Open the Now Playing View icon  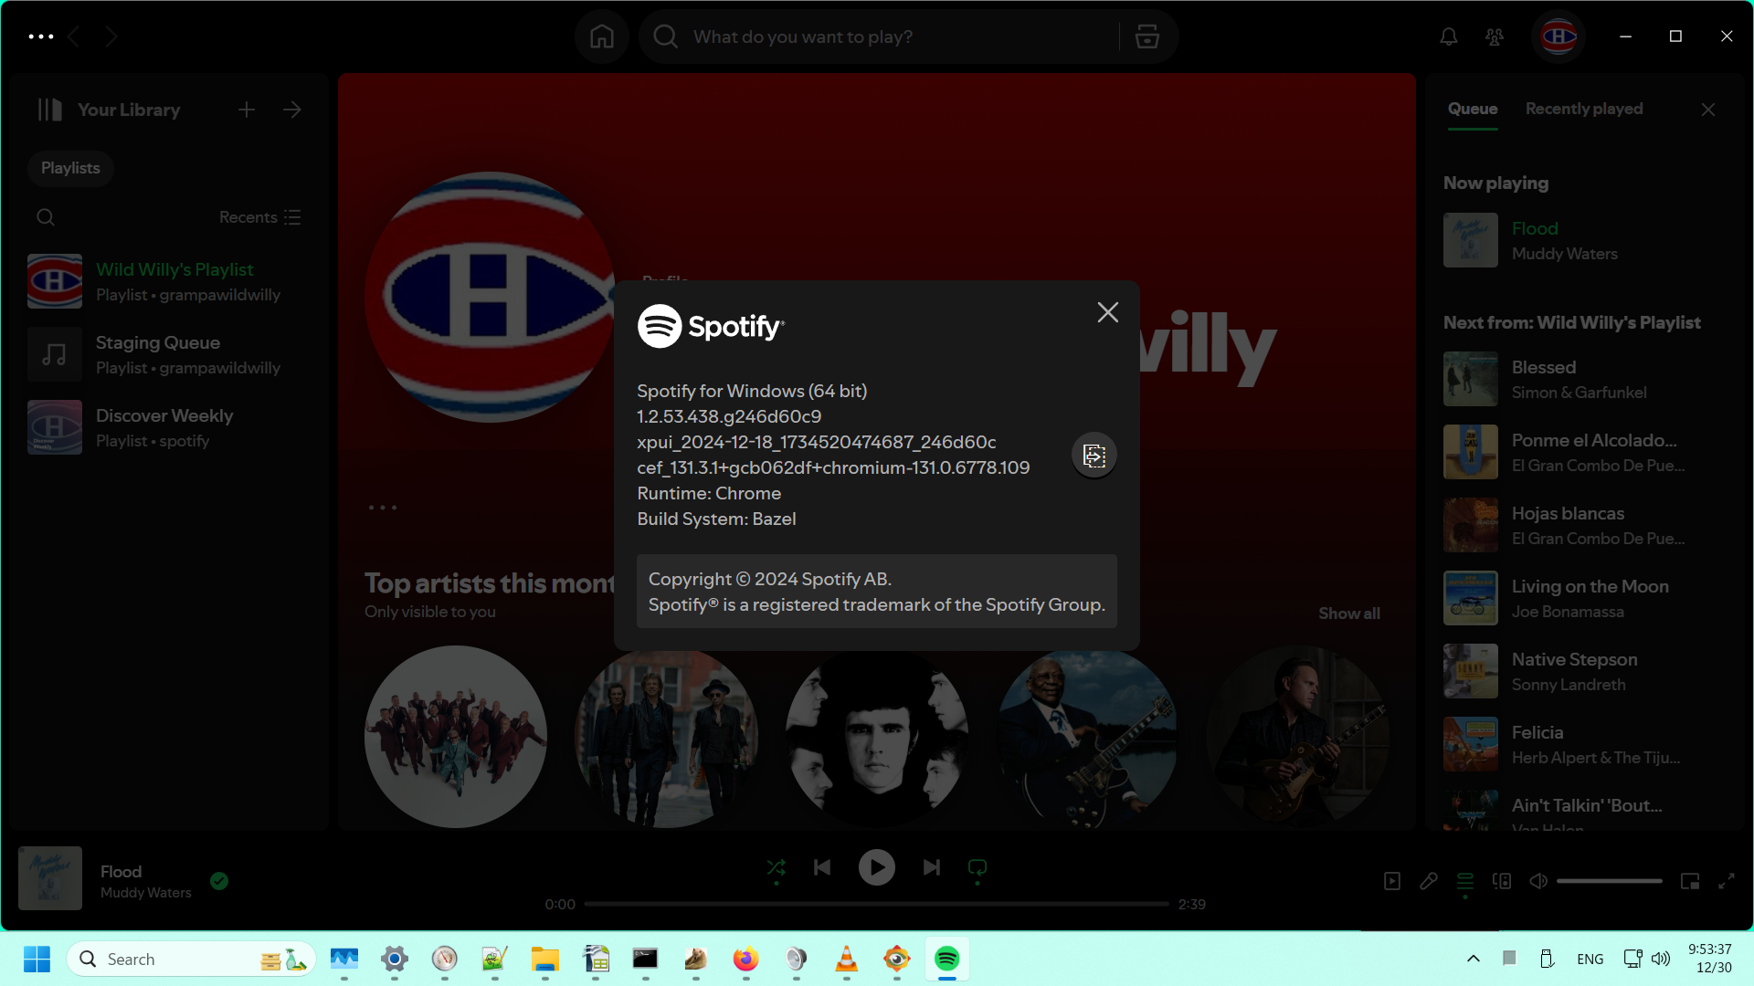[x=1391, y=881]
